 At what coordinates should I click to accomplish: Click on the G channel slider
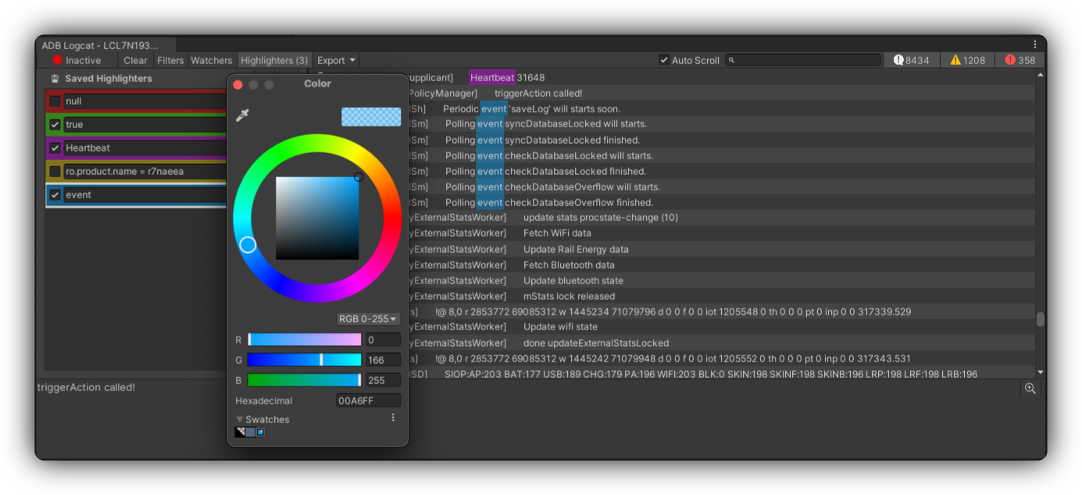[x=304, y=360]
